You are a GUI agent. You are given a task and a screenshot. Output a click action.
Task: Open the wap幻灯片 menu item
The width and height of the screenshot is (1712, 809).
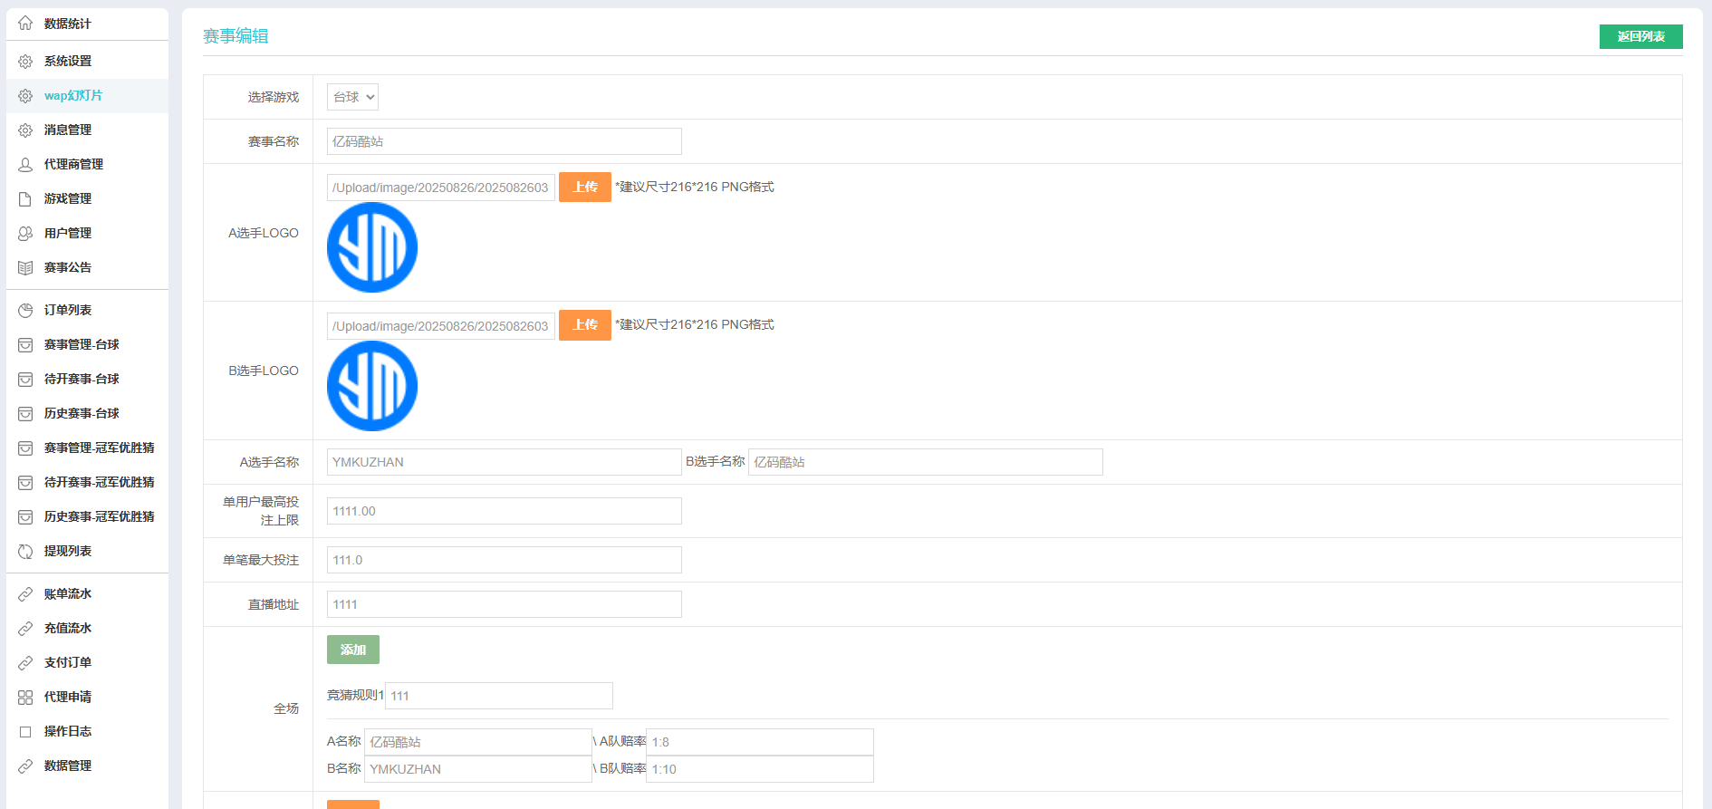[x=72, y=96]
